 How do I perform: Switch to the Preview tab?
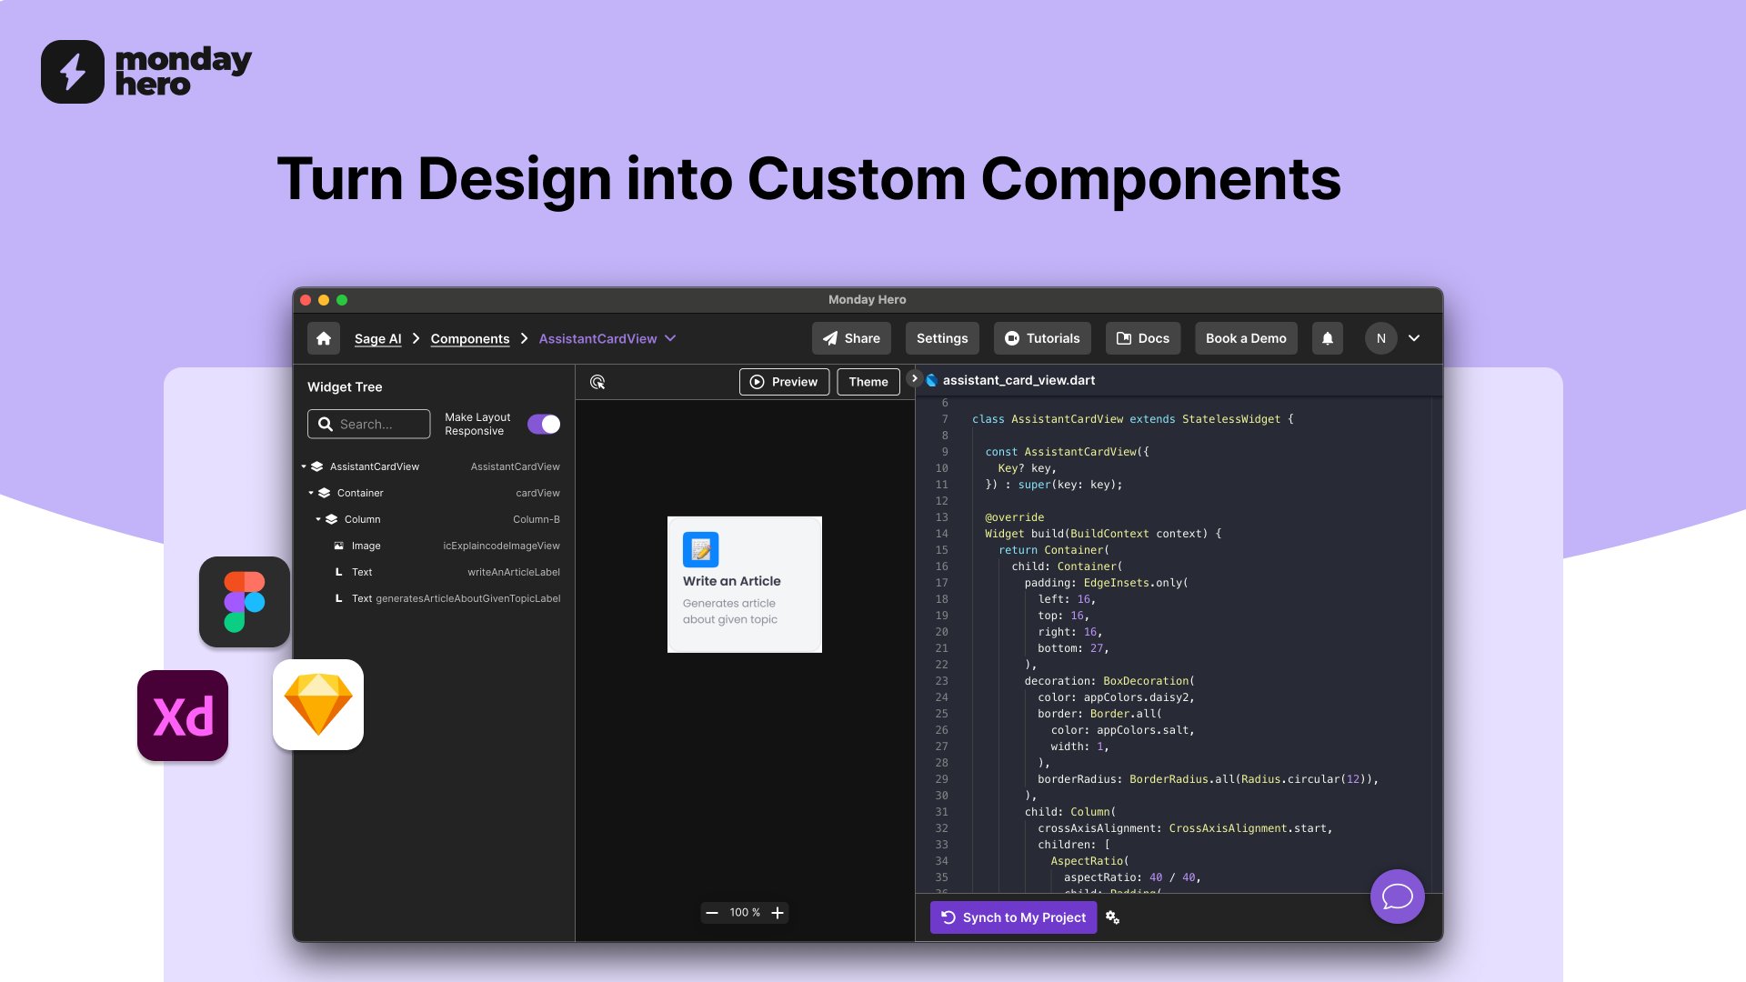click(x=784, y=380)
